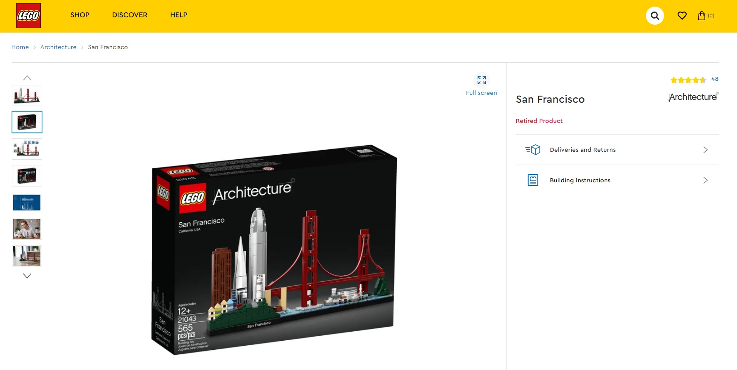This screenshot has width=737, height=370.
Task: Click the Building Instructions booklet icon
Action: coord(533,180)
